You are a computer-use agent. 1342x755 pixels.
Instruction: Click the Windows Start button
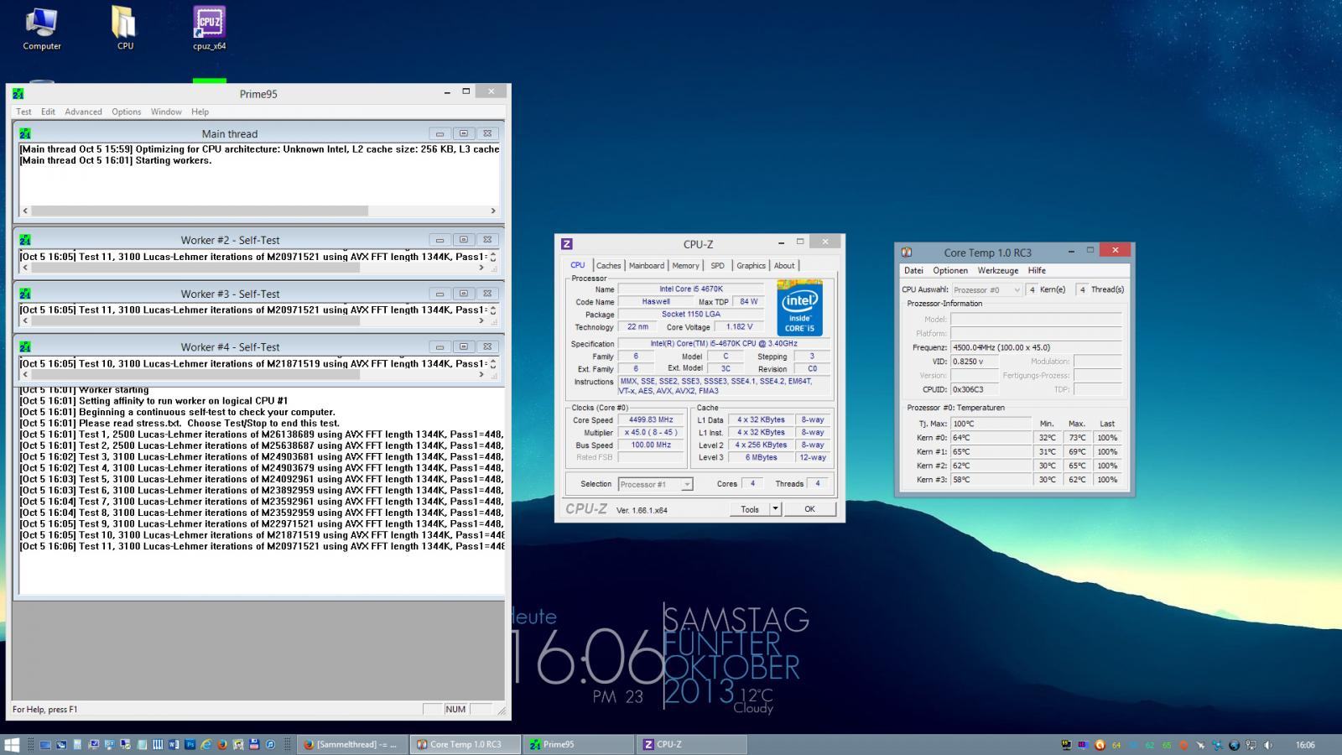(x=12, y=744)
